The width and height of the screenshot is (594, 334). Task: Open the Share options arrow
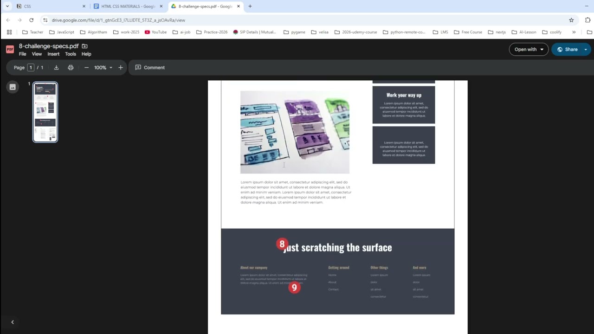586,50
